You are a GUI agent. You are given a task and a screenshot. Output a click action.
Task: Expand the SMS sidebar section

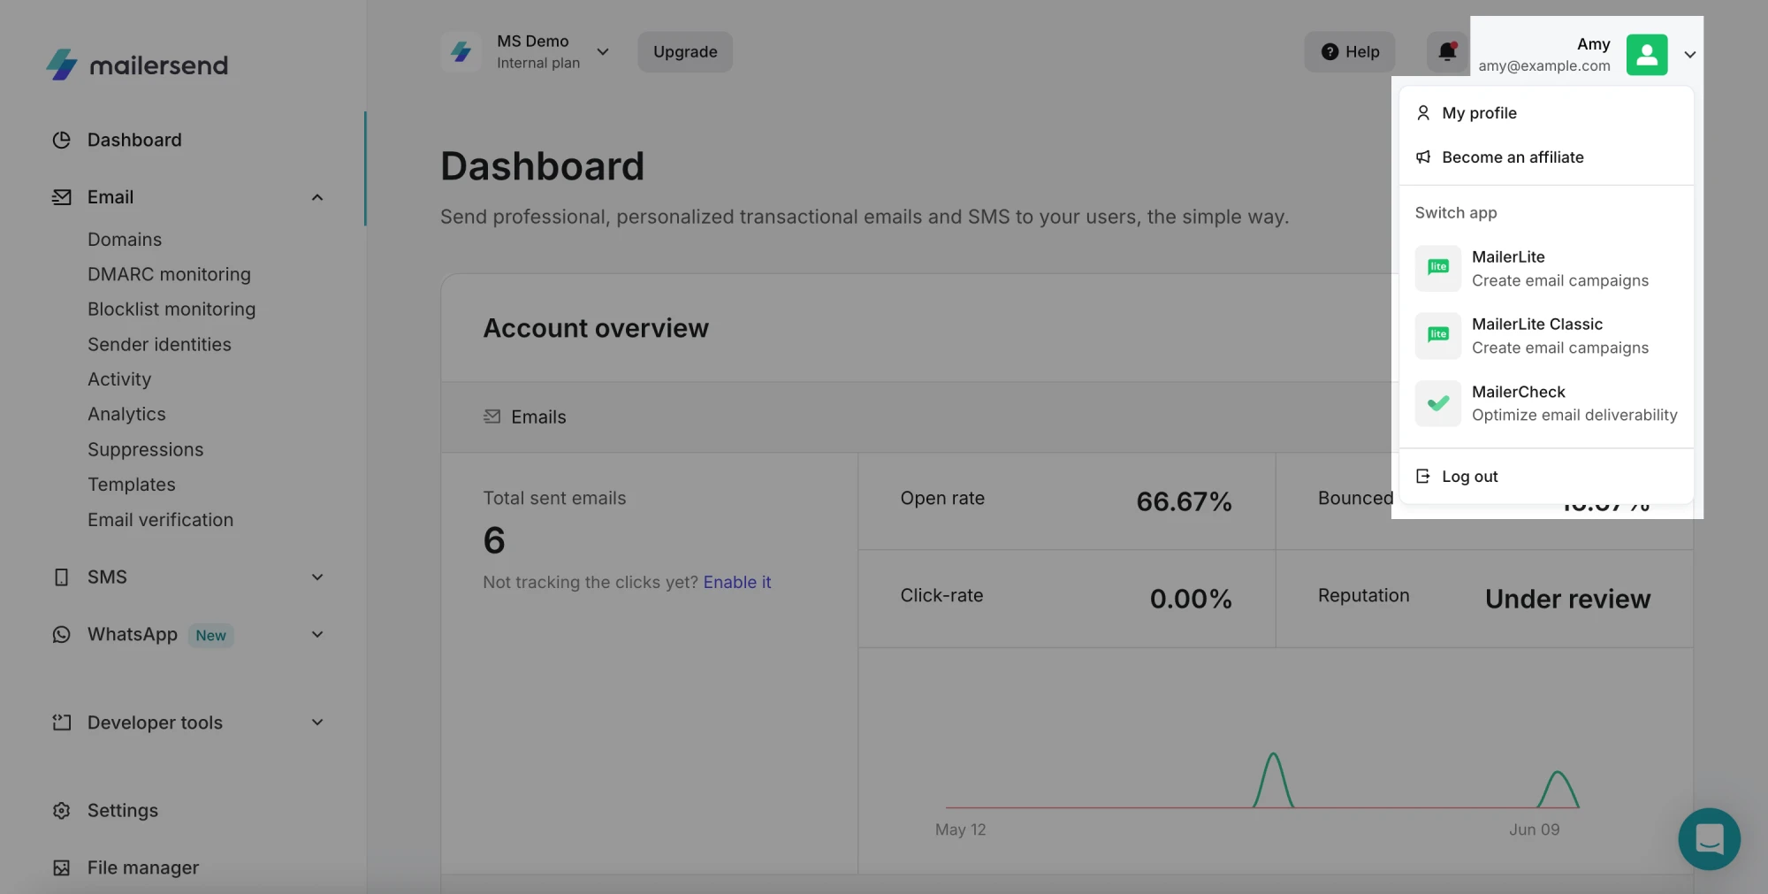click(x=317, y=577)
